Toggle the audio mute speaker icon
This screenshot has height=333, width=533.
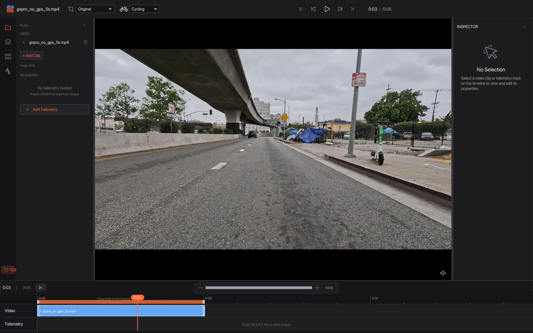coord(443,273)
